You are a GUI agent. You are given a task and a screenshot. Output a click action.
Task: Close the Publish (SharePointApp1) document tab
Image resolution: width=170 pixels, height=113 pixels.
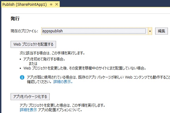pyautogui.click(x=57, y=4)
